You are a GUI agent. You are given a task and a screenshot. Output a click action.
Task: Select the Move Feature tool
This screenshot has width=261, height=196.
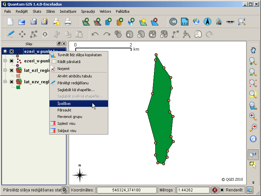22,34
